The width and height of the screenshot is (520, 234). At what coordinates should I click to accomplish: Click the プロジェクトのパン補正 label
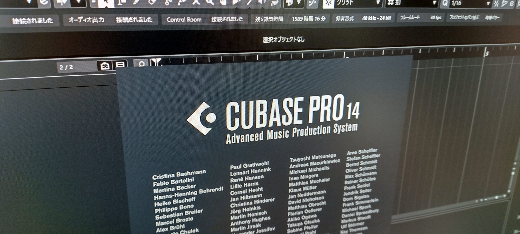pyautogui.click(x=464, y=17)
